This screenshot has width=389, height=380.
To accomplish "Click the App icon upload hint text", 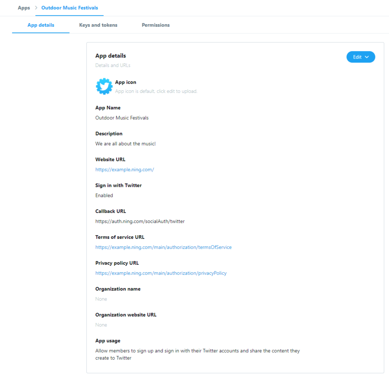I will point(156,91).
